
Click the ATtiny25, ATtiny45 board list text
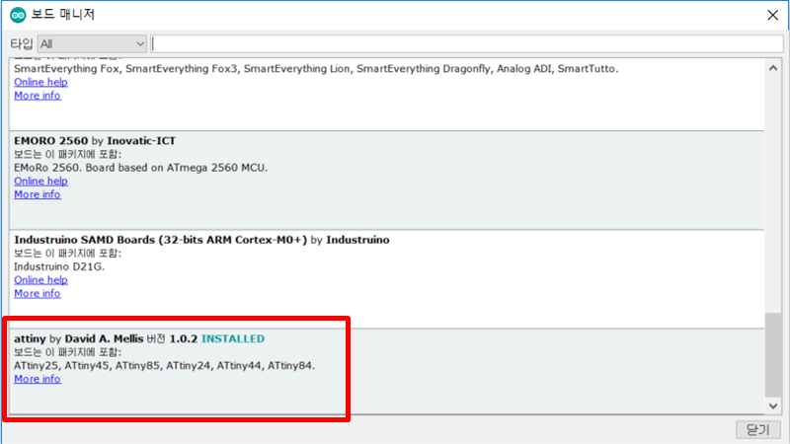click(x=164, y=366)
